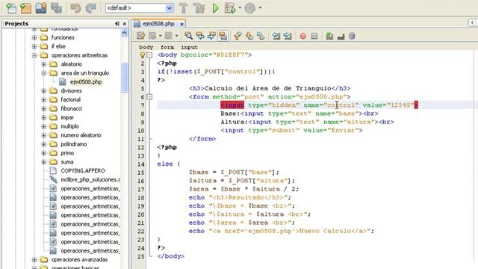This screenshot has width=478, height=269.
Task: Expand the divisores folder
Action: 43,91
